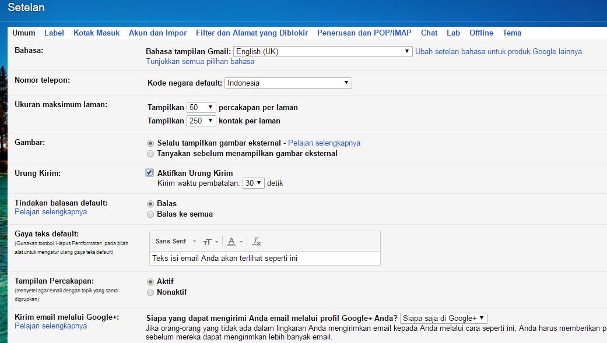607x343 pixels.
Task: Select Tanyakan sebelum menampilkan gambar eksternal
Action: point(151,154)
